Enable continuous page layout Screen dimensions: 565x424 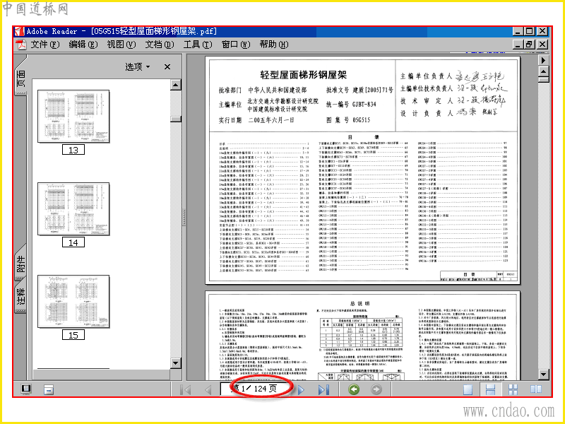[x=490, y=389]
